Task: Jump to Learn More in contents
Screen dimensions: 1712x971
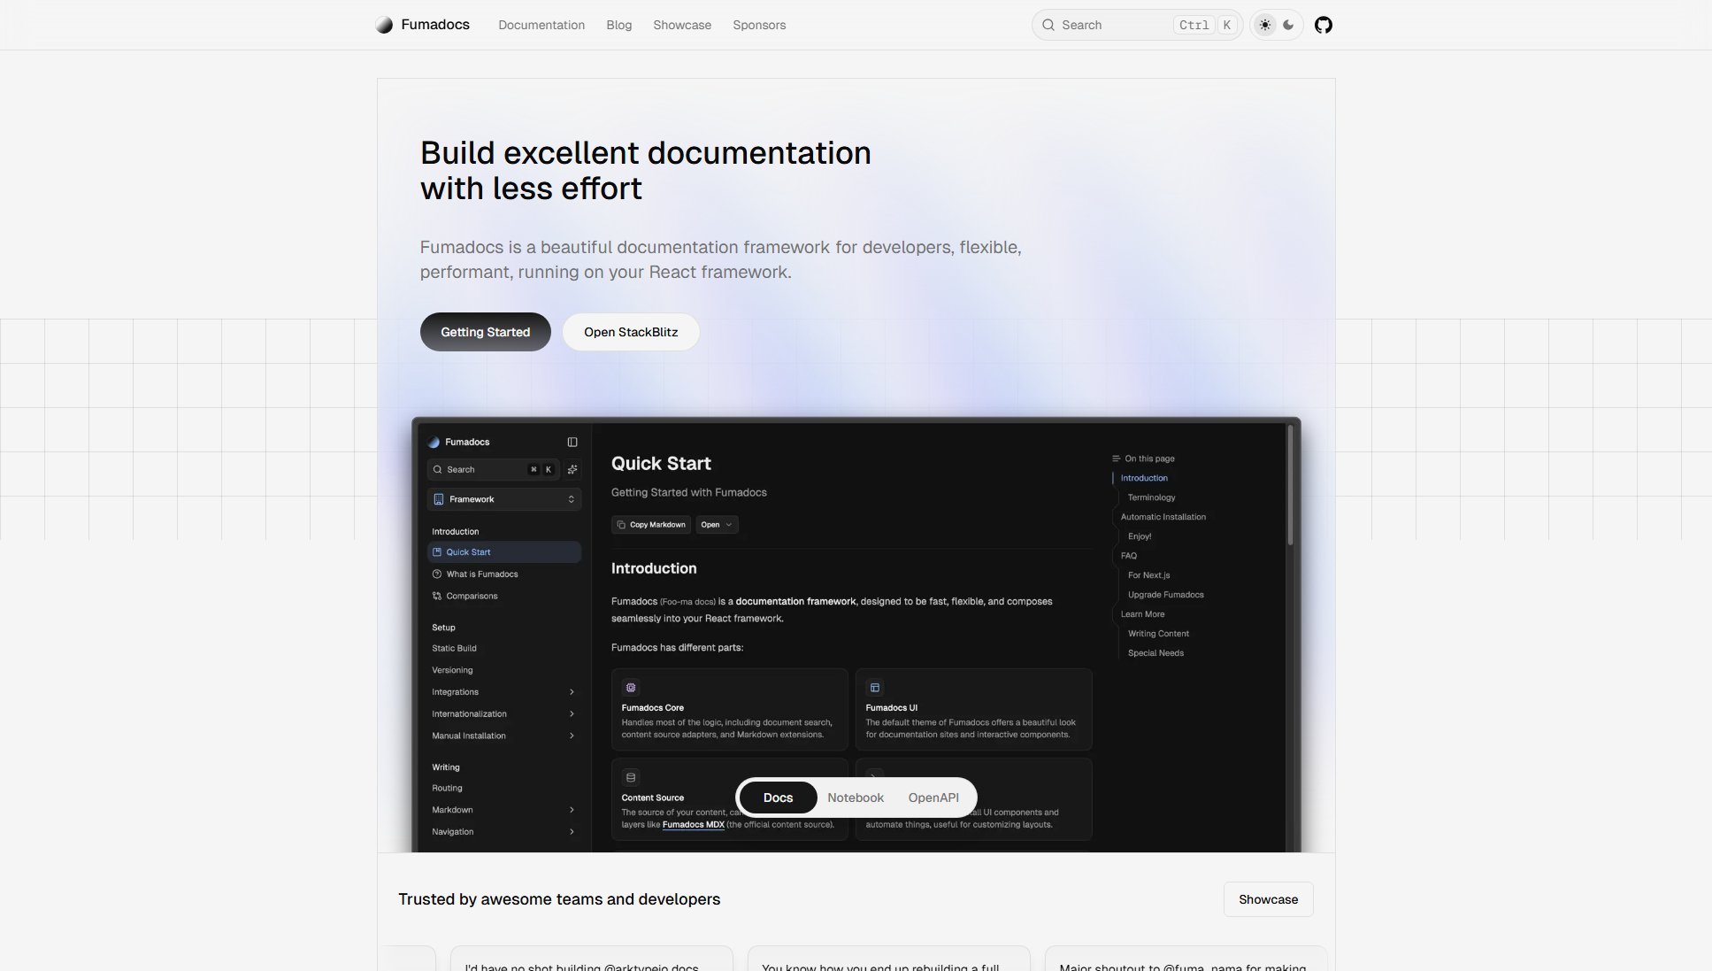Action: tap(1143, 614)
